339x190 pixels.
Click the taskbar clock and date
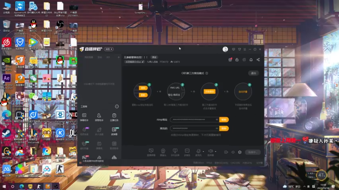(323, 186)
